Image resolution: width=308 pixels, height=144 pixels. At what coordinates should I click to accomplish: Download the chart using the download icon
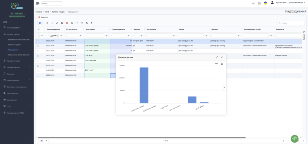222,63
